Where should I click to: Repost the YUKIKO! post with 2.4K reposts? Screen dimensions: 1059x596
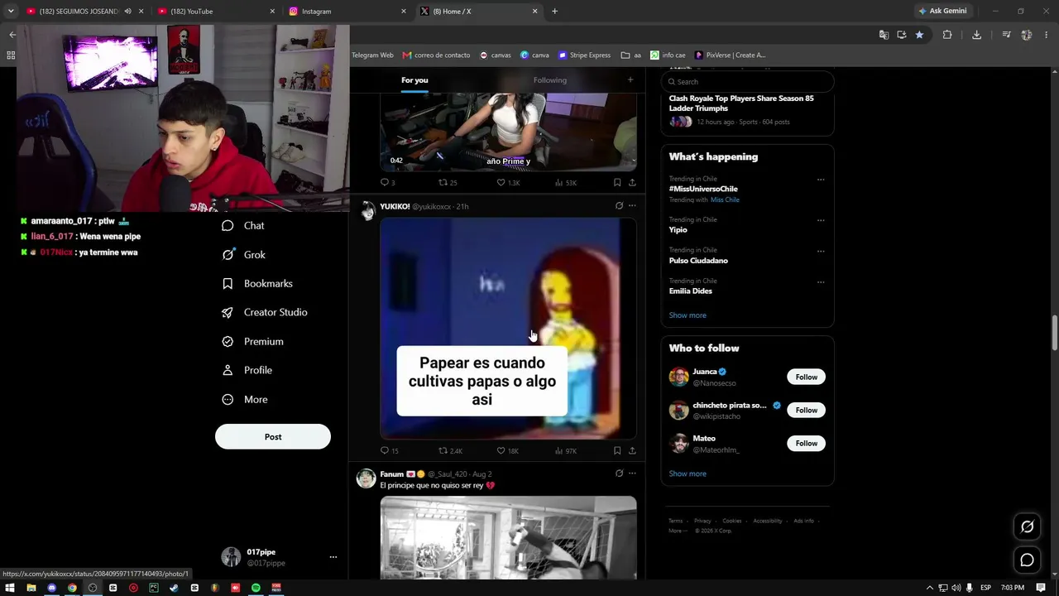pyautogui.click(x=450, y=451)
